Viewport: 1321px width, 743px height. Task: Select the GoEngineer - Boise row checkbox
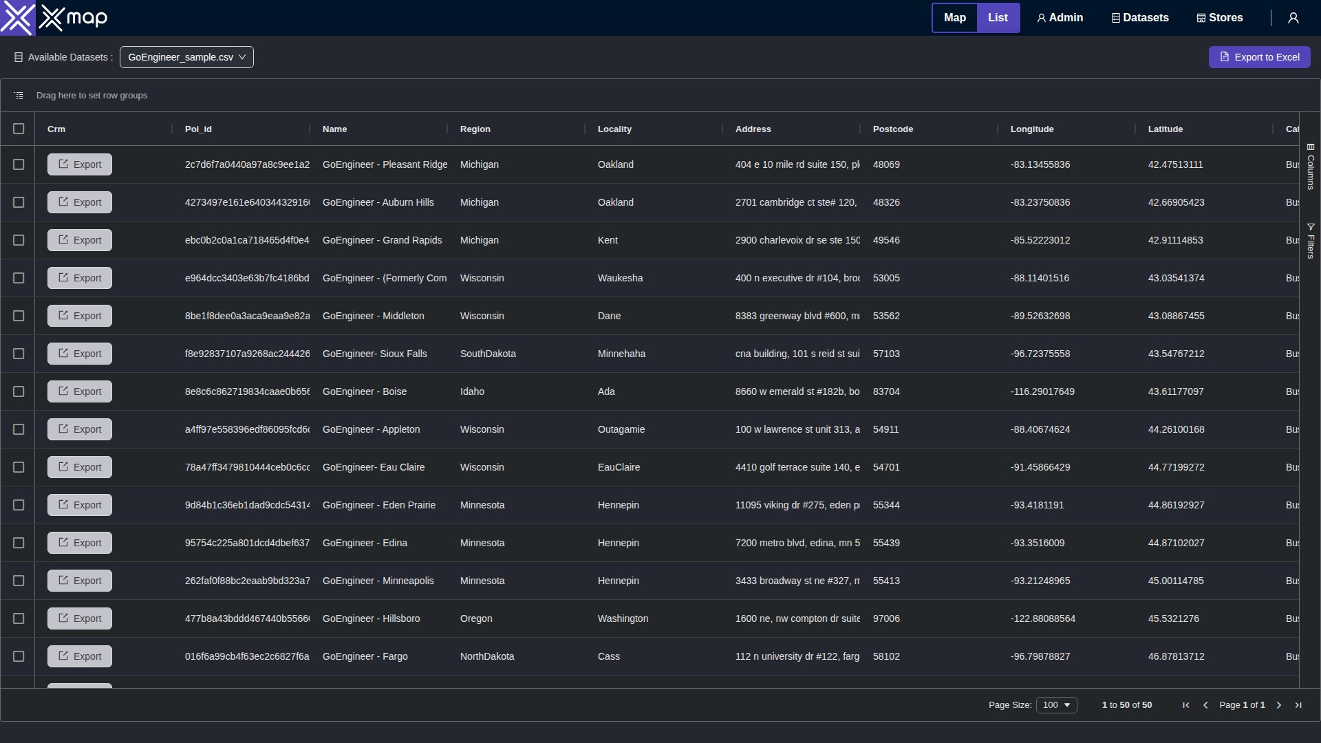[19, 391]
